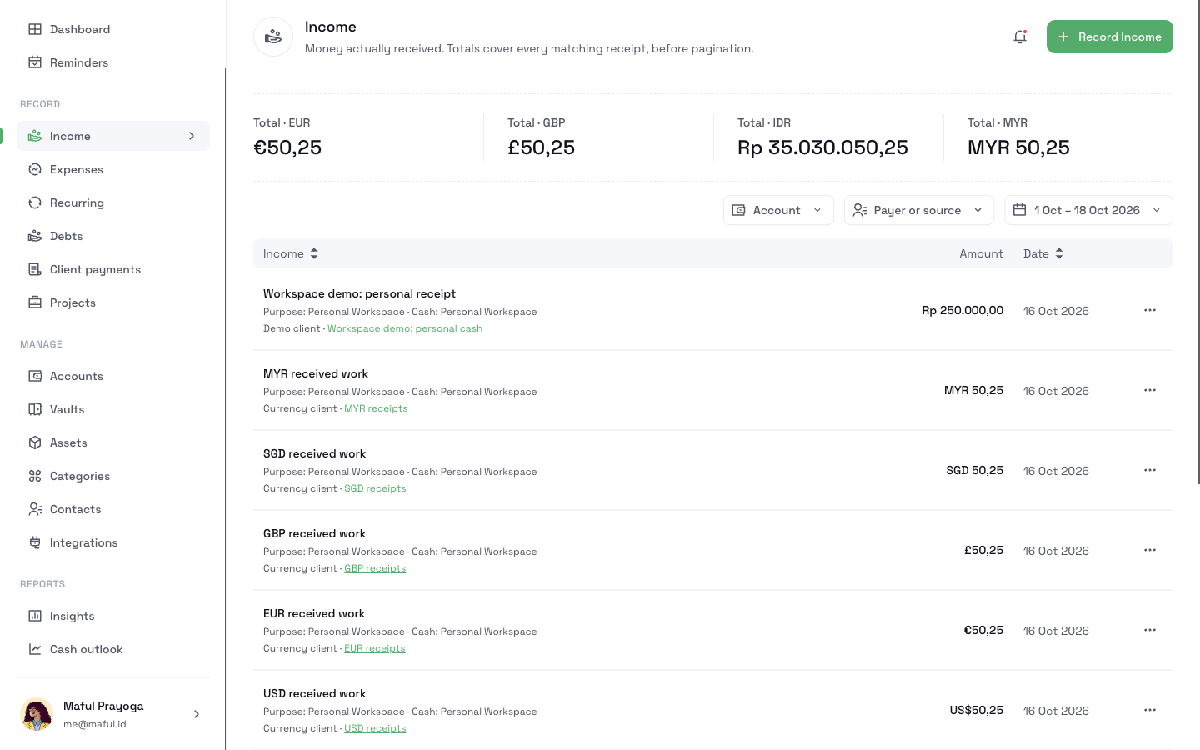Image resolution: width=1200 pixels, height=750 pixels.
Task: Click the Total IDR value 'Rp 35.030.050,25'
Action: coord(822,147)
